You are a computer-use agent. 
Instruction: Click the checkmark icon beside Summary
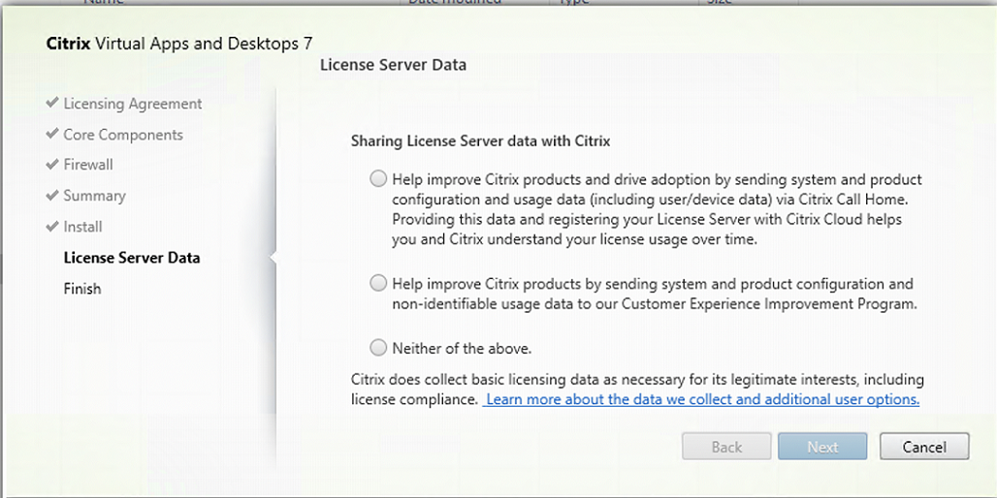tap(52, 196)
